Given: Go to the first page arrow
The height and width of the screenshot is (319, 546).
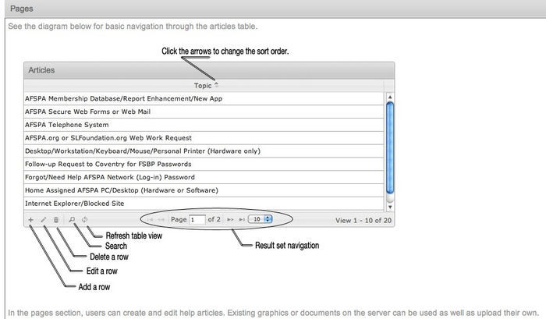Looking at the screenshot, I should click(149, 220).
